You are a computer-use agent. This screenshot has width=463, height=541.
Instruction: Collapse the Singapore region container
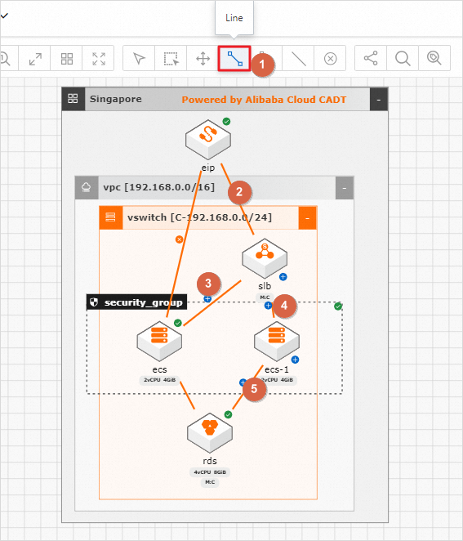pos(379,100)
